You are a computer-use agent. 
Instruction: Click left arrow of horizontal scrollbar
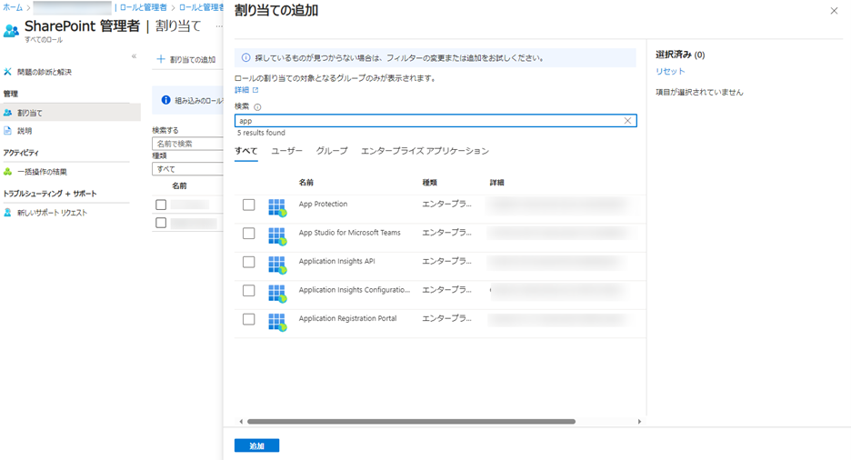click(241, 422)
